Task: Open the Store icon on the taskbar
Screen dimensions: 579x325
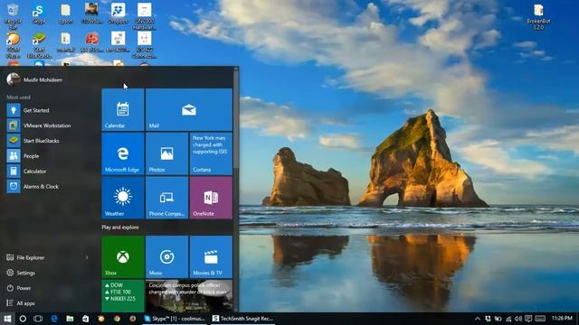Action: coord(85,319)
